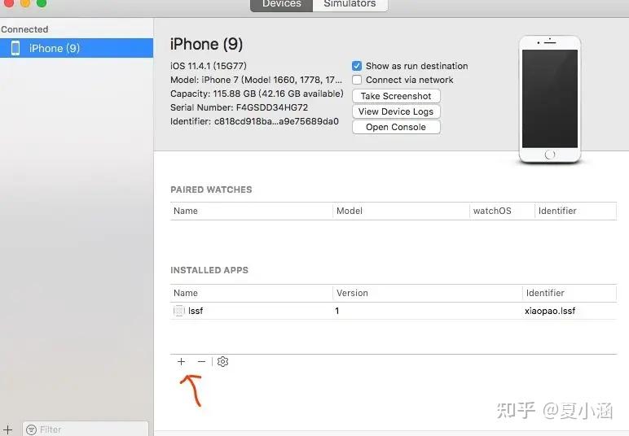629x436 pixels.
Task: Switch to the Simulators tab
Action: (350, 4)
